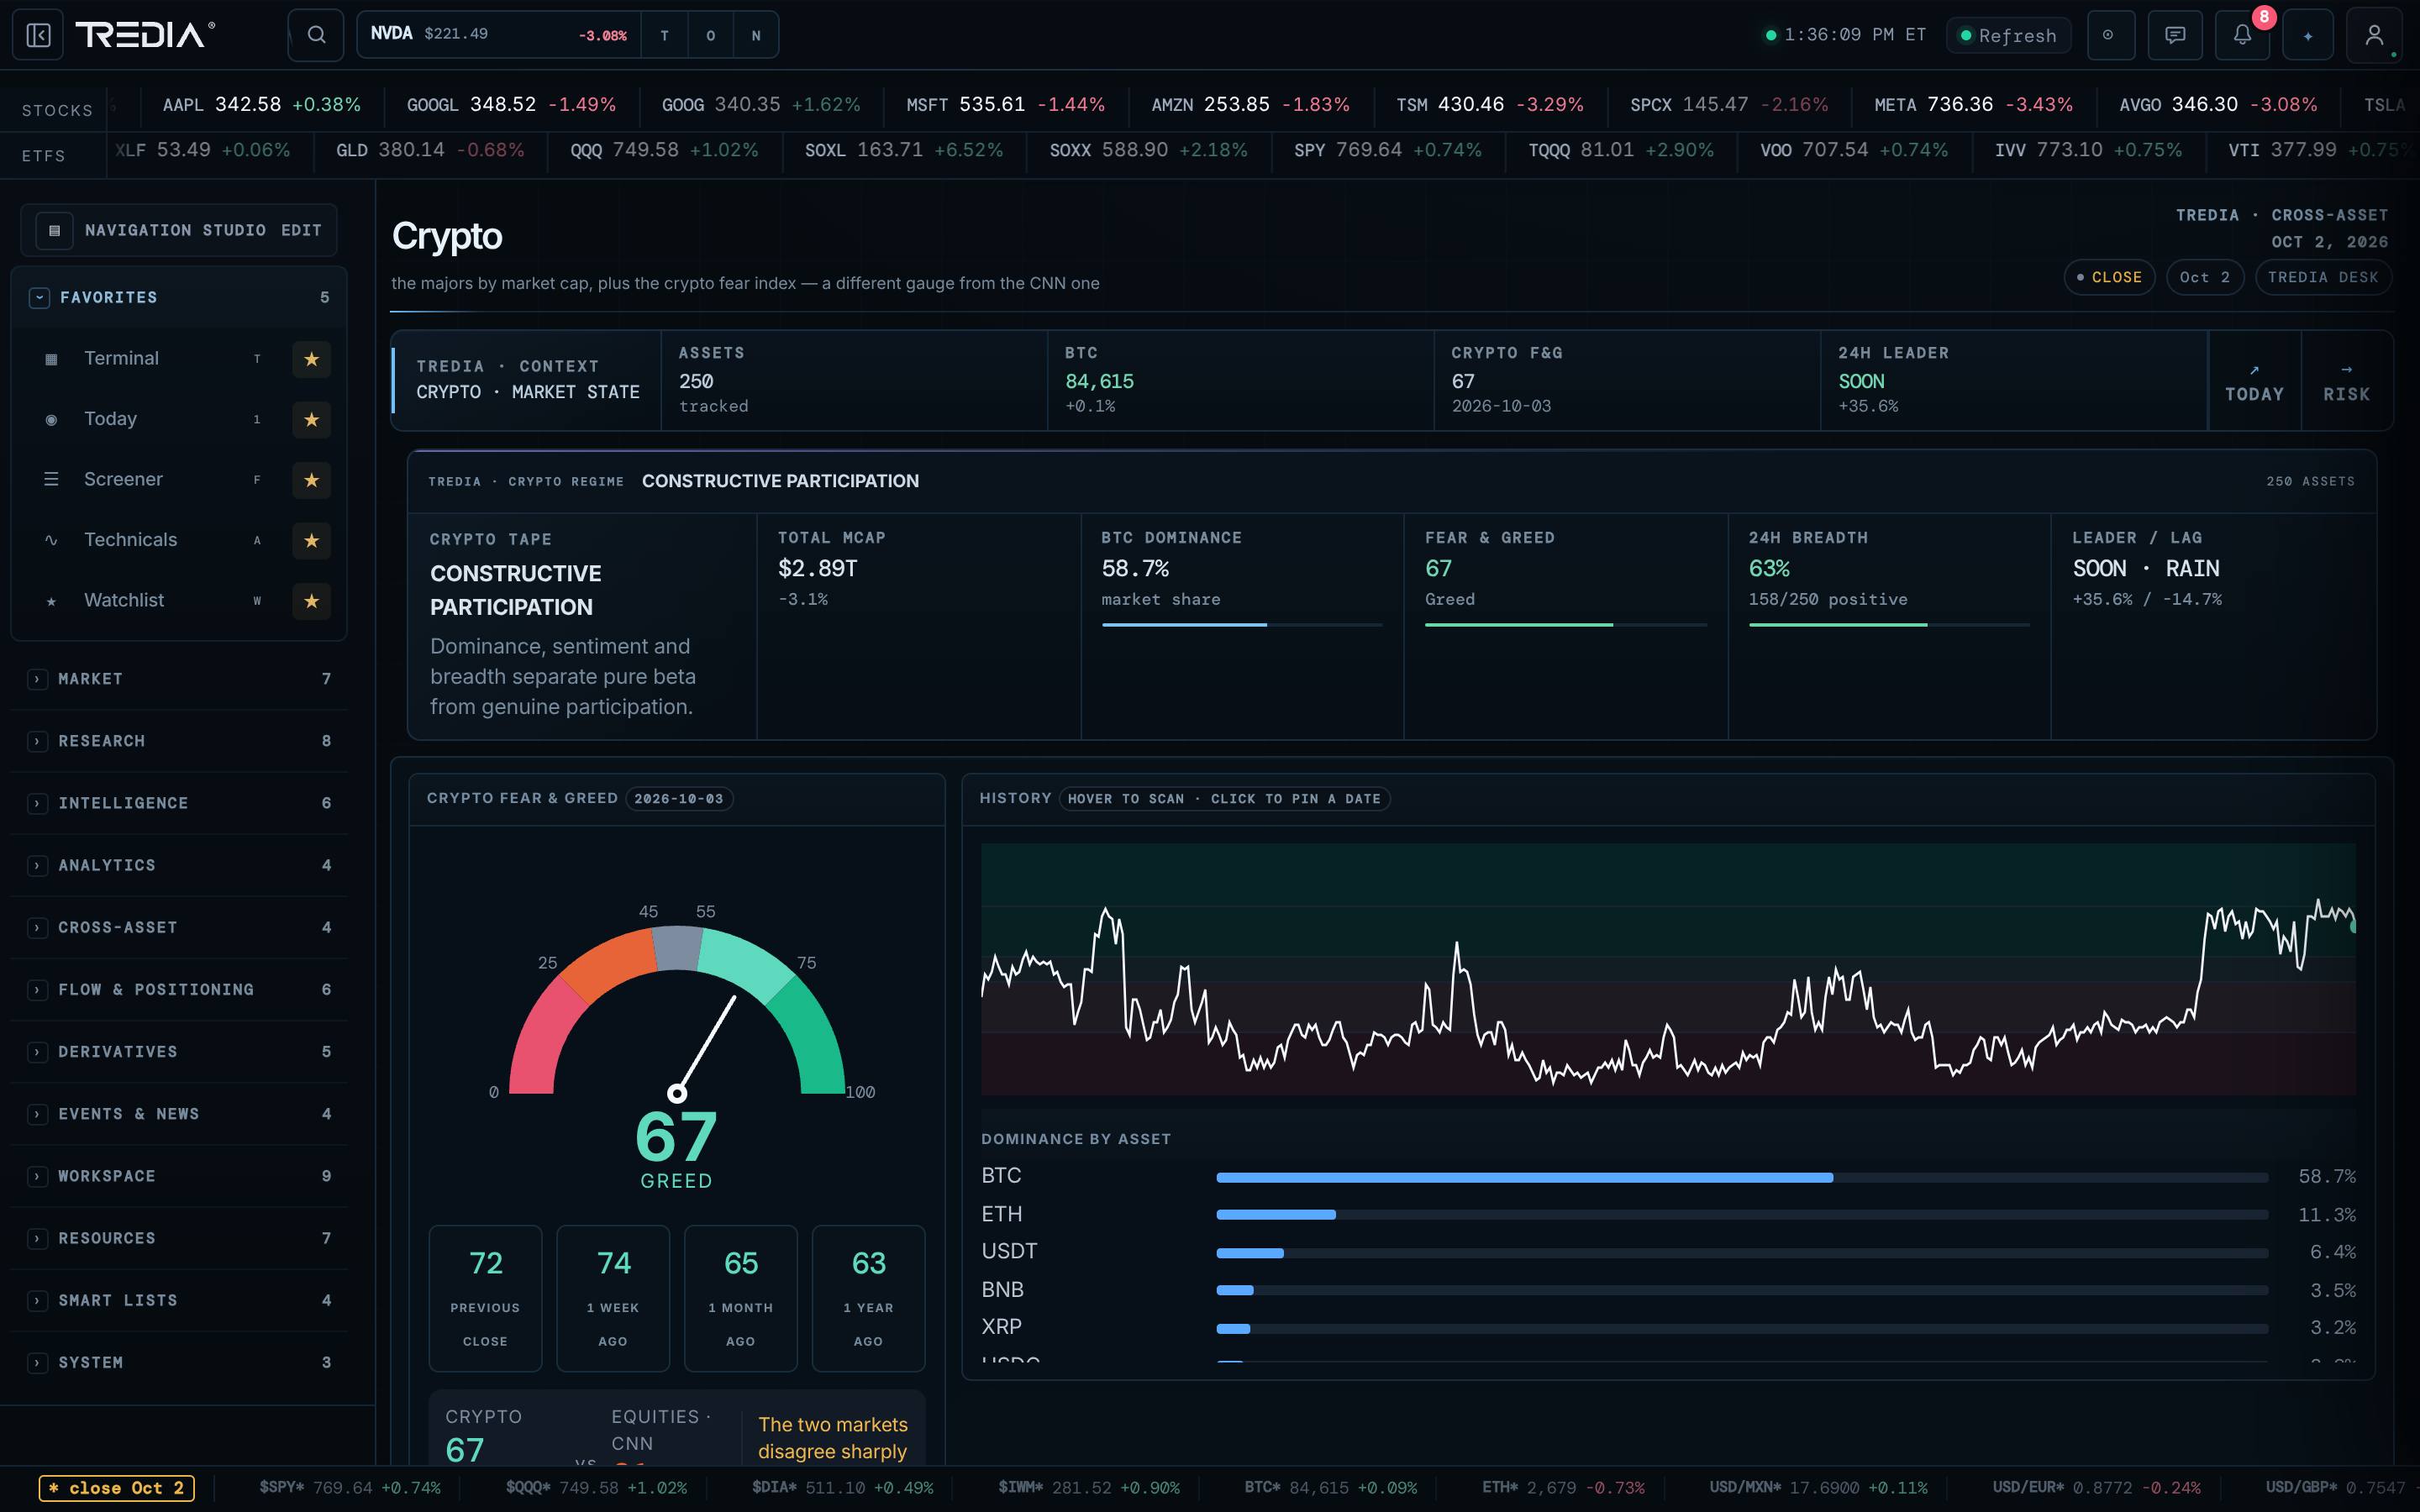Open the search icon
2420x1512 pixels.
(x=316, y=35)
